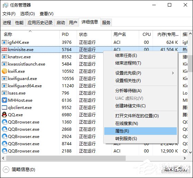This screenshot has height=178, width=193.
Task: Switch to the 进程 tab
Action: (7, 23)
